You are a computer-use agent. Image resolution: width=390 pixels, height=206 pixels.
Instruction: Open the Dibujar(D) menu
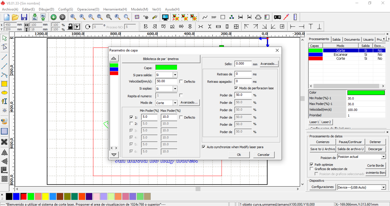click(x=47, y=9)
